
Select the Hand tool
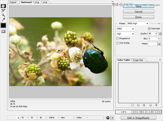tap(3, 6)
